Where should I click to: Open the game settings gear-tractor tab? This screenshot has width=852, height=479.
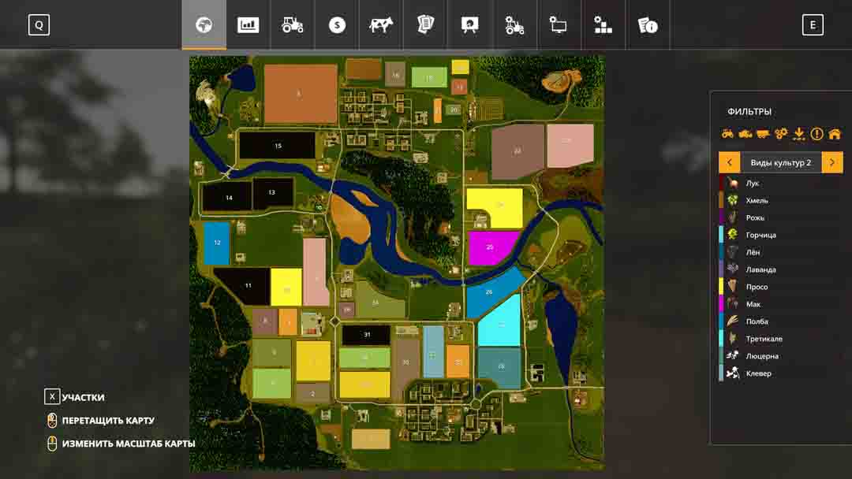[514, 25]
